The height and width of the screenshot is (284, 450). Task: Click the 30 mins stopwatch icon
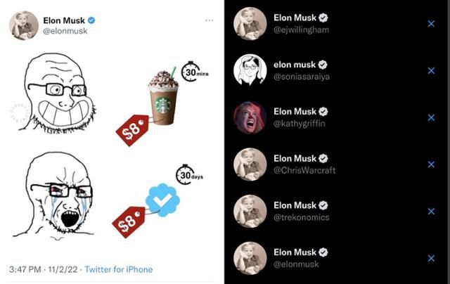point(191,72)
